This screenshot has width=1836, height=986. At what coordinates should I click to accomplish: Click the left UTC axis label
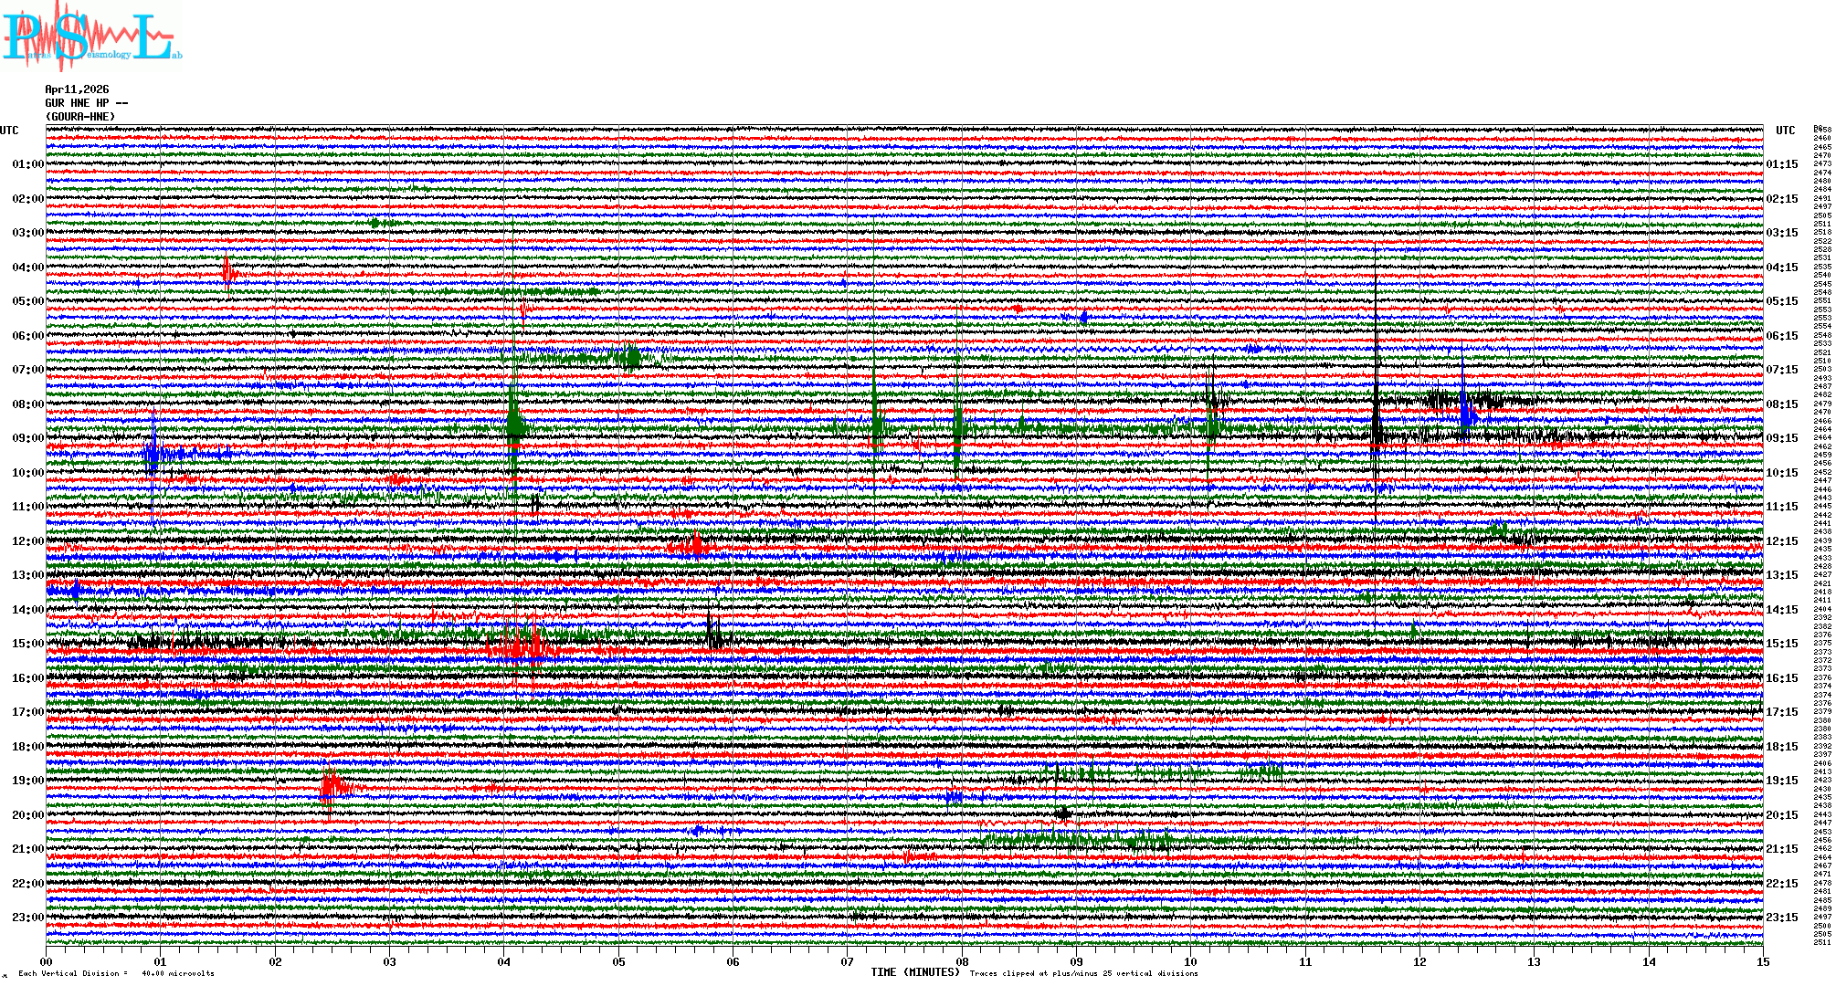(9, 131)
